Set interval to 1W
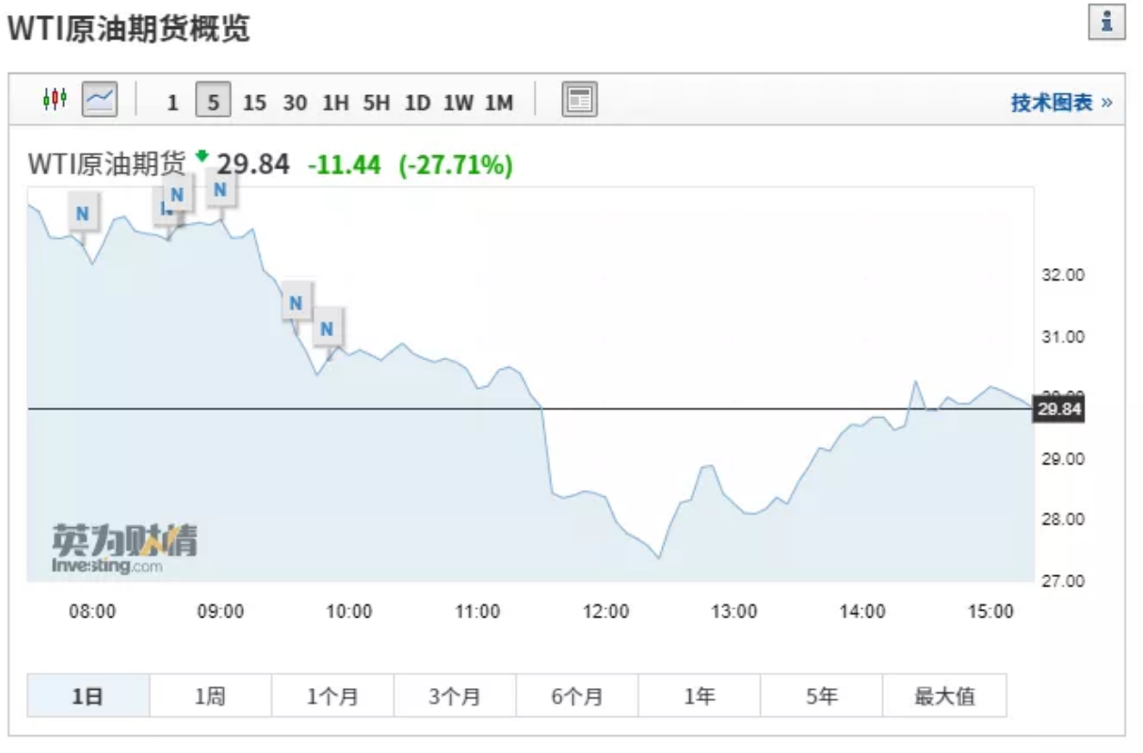This screenshot has height=753, width=1143. 459,103
